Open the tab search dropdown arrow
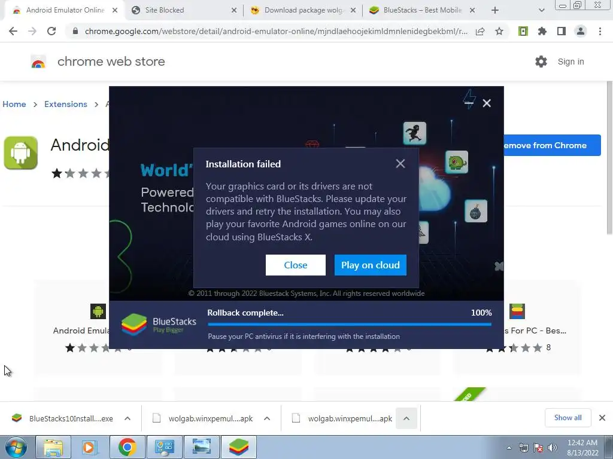The width and height of the screenshot is (613, 459). 541,11
